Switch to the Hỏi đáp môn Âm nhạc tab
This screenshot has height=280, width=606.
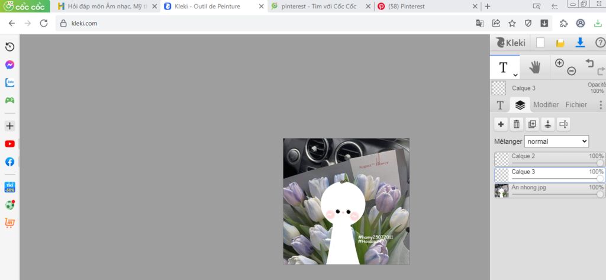click(107, 6)
